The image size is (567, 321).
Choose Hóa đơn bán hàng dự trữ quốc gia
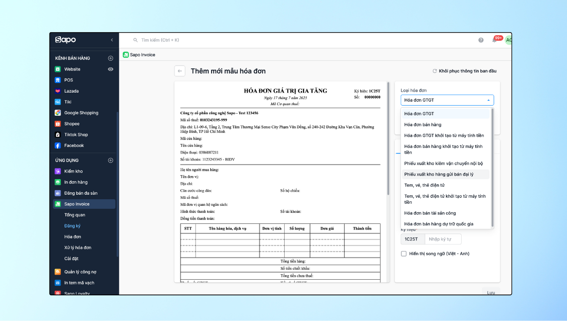click(x=445, y=224)
